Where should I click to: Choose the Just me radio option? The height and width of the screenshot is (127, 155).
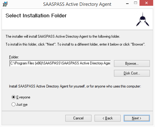(13, 105)
